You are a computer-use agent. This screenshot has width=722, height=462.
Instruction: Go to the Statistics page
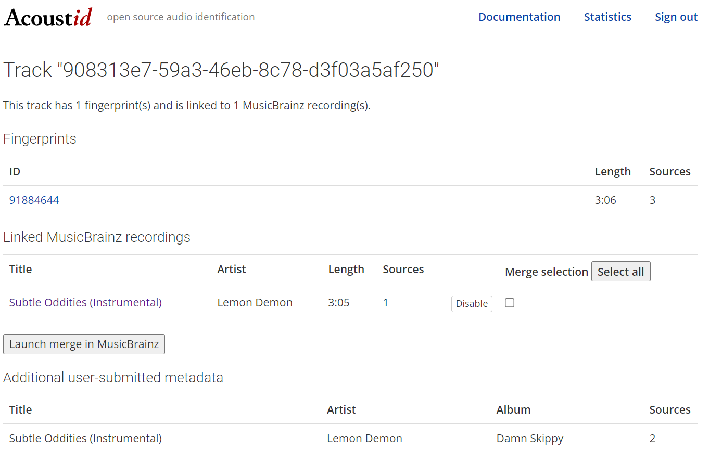(607, 17)
